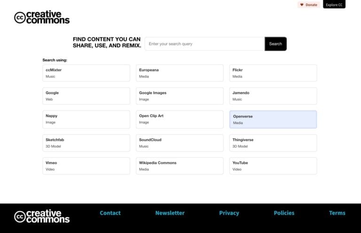Select the highlighted Openverse option
The image size is (361, 233).
273,119
